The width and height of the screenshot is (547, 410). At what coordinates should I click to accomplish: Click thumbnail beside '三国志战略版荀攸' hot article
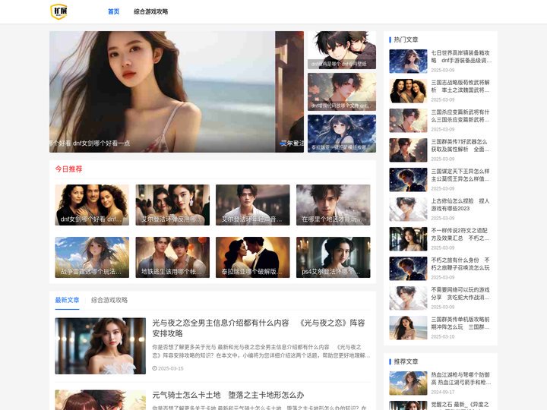[408, 90]
